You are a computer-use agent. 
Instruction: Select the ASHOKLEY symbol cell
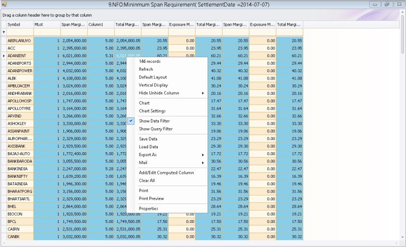tap(20, 123)
